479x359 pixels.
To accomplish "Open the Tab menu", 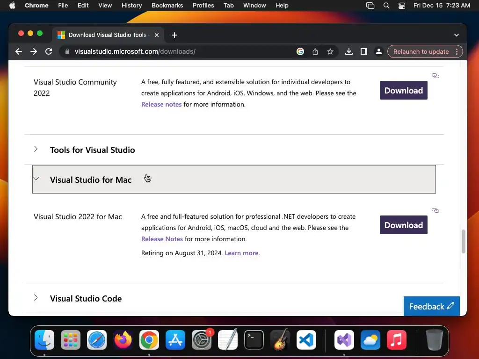I will pos(228,6).
